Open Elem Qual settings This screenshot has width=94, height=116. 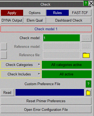click(x=35, y=20)
